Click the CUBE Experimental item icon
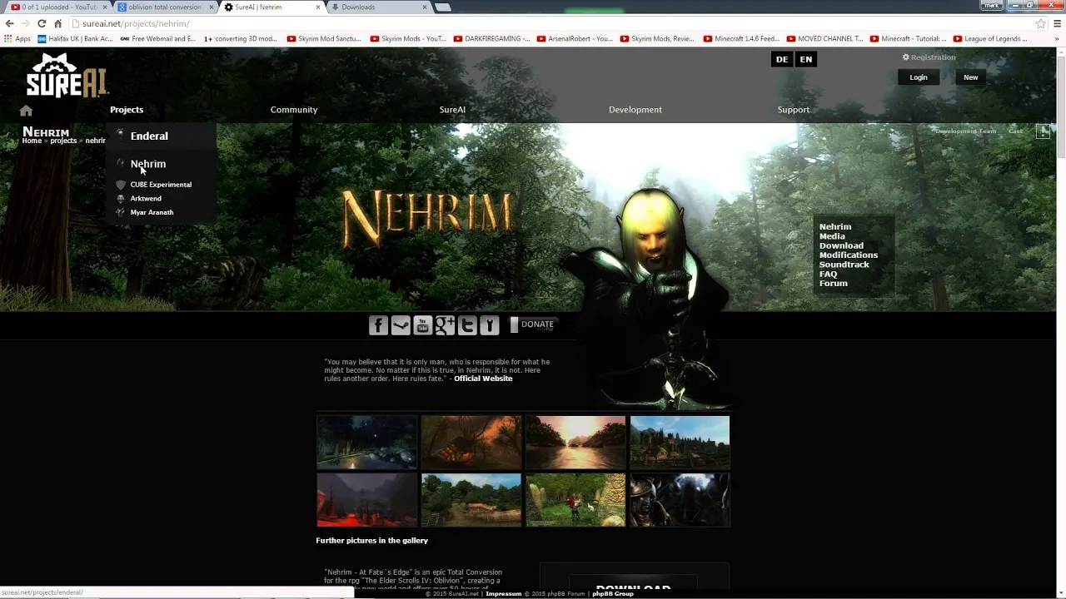The height and width of the screenshot is (599, 1066). click(x=121, y=185)
